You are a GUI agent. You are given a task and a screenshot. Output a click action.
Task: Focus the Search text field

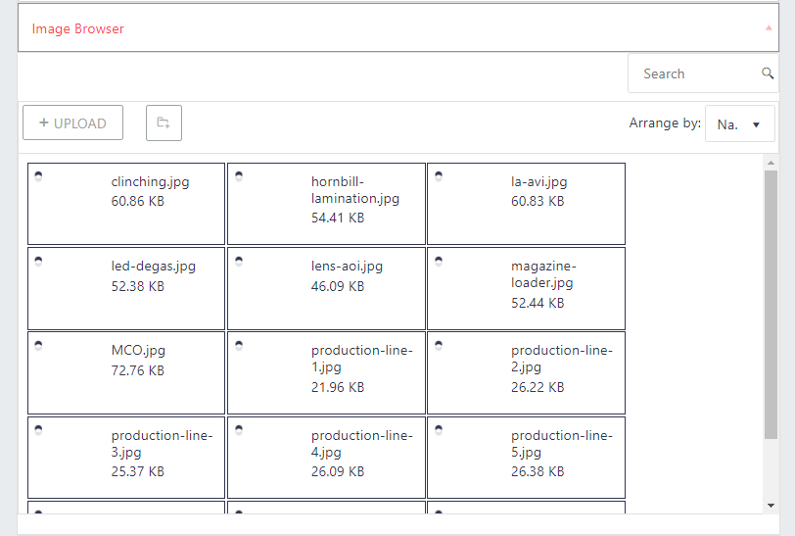point(695,73)
